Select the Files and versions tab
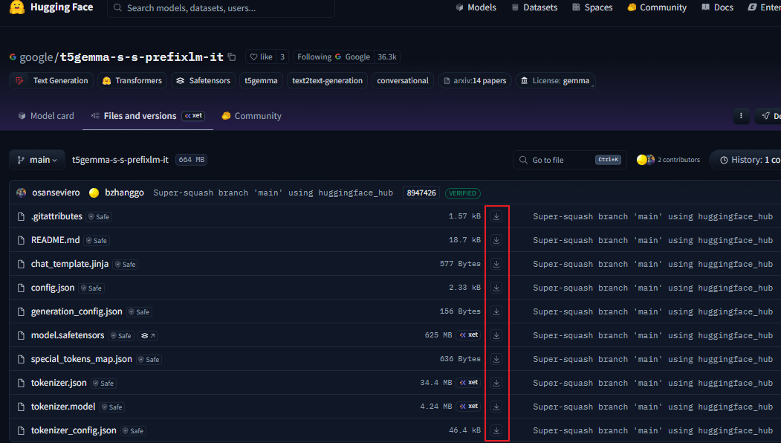The width and height of the screenshot is (781, 443). tap(148, 116)
